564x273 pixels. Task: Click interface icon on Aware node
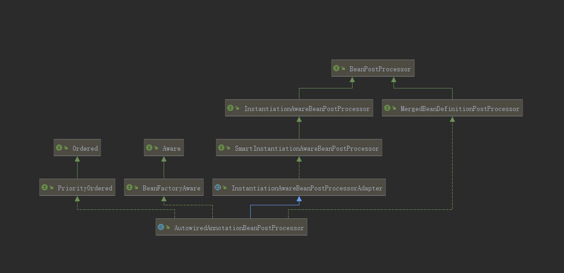[149, 148]
